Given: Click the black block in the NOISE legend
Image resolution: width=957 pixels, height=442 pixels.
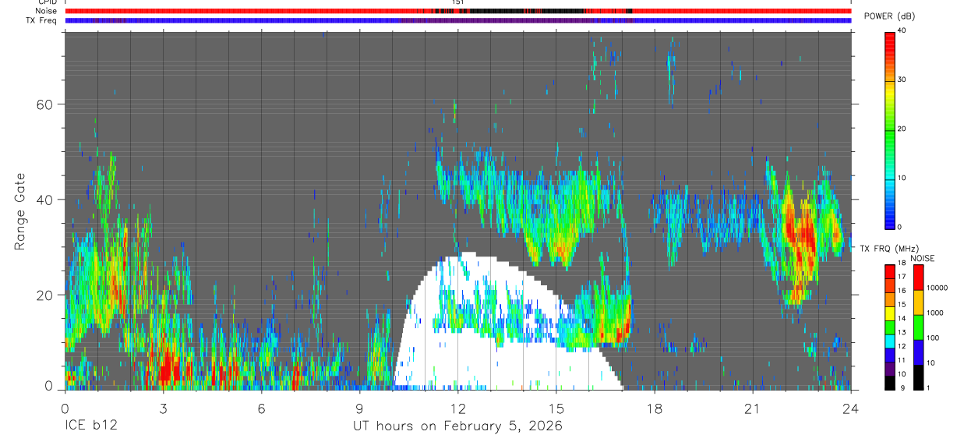Looking at the screenshot, I should pos(918,377).
